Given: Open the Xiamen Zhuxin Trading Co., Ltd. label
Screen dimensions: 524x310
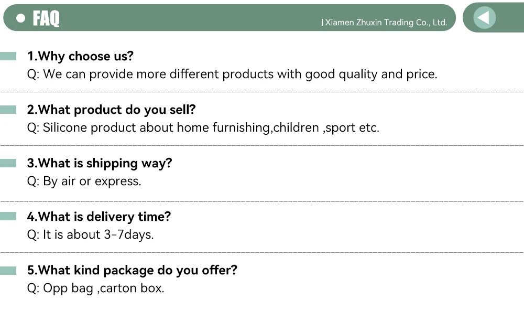Looking at the screenshot, I should (x=385, y=23).
